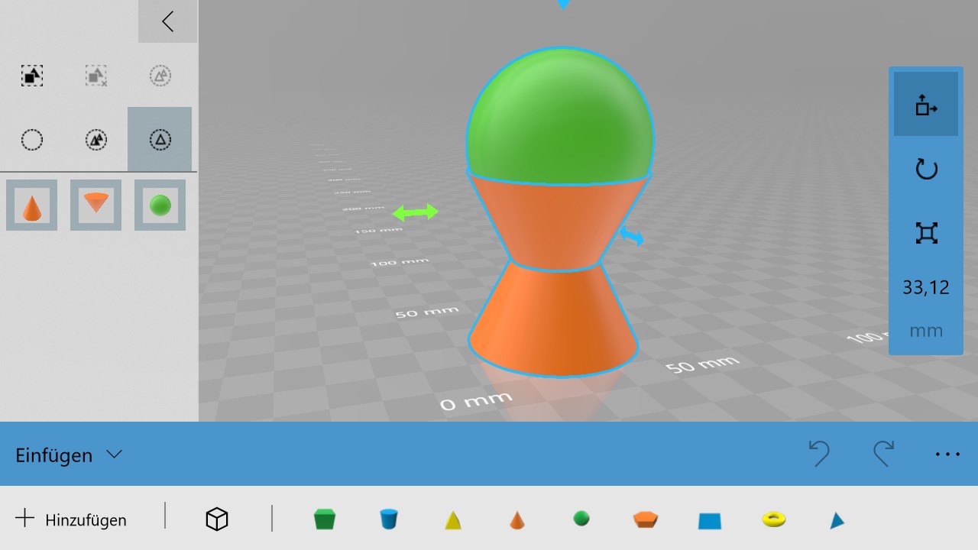Toggle the highlighted single-triangle dashed-circle icon
This screenshot has height=550, width=978.
point(160,139)
